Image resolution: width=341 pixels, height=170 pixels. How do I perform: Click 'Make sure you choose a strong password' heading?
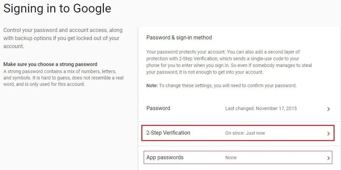(50, 64)
